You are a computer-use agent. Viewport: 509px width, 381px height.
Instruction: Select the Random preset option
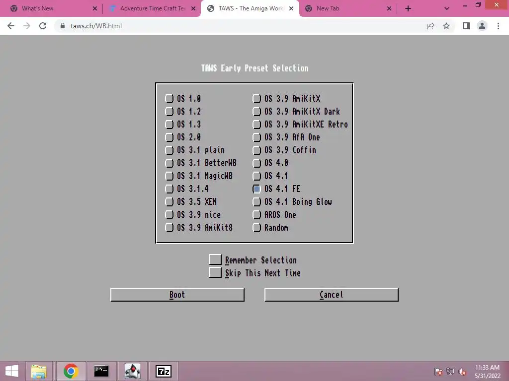click(256, 228)
